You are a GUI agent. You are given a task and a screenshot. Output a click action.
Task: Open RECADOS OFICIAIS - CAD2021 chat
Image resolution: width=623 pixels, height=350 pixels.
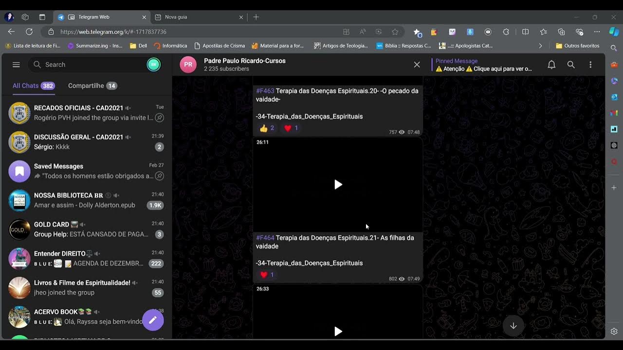click(x=86, y=113)
